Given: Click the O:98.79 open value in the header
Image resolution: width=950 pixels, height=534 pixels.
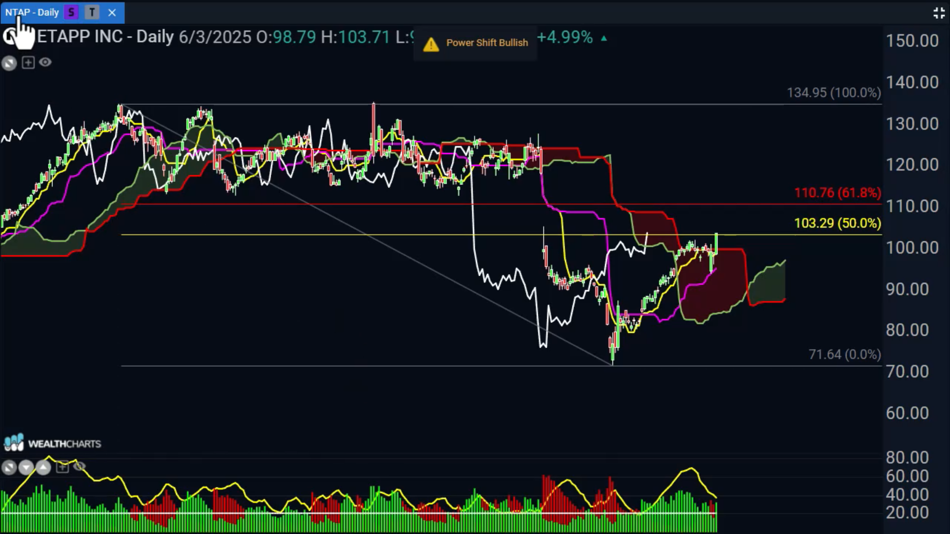Looking at the screenshot, I should [x=285, y=37].
